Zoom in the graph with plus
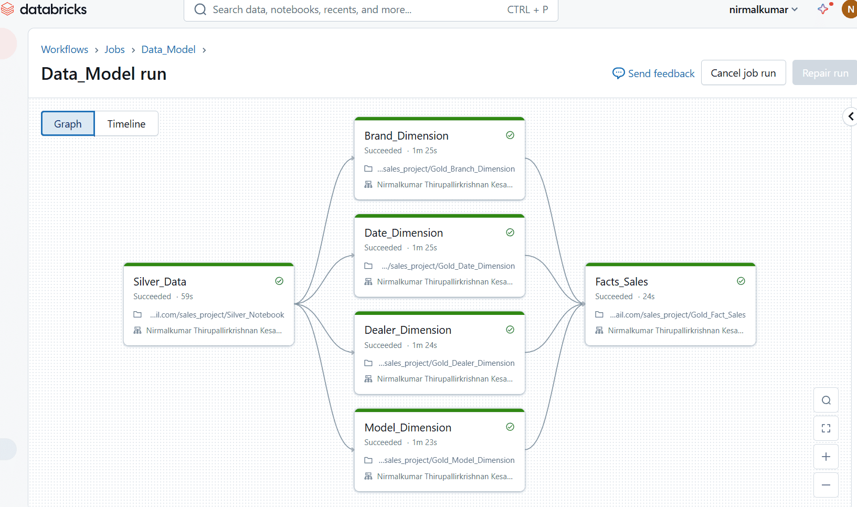The height and width of the screenshot is (507, 857). coord(826,457)
